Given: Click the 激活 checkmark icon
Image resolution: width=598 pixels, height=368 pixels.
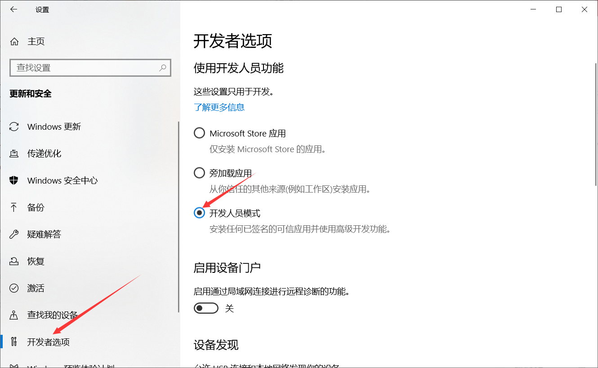Looking at the screenshot, I should (13, 288).
